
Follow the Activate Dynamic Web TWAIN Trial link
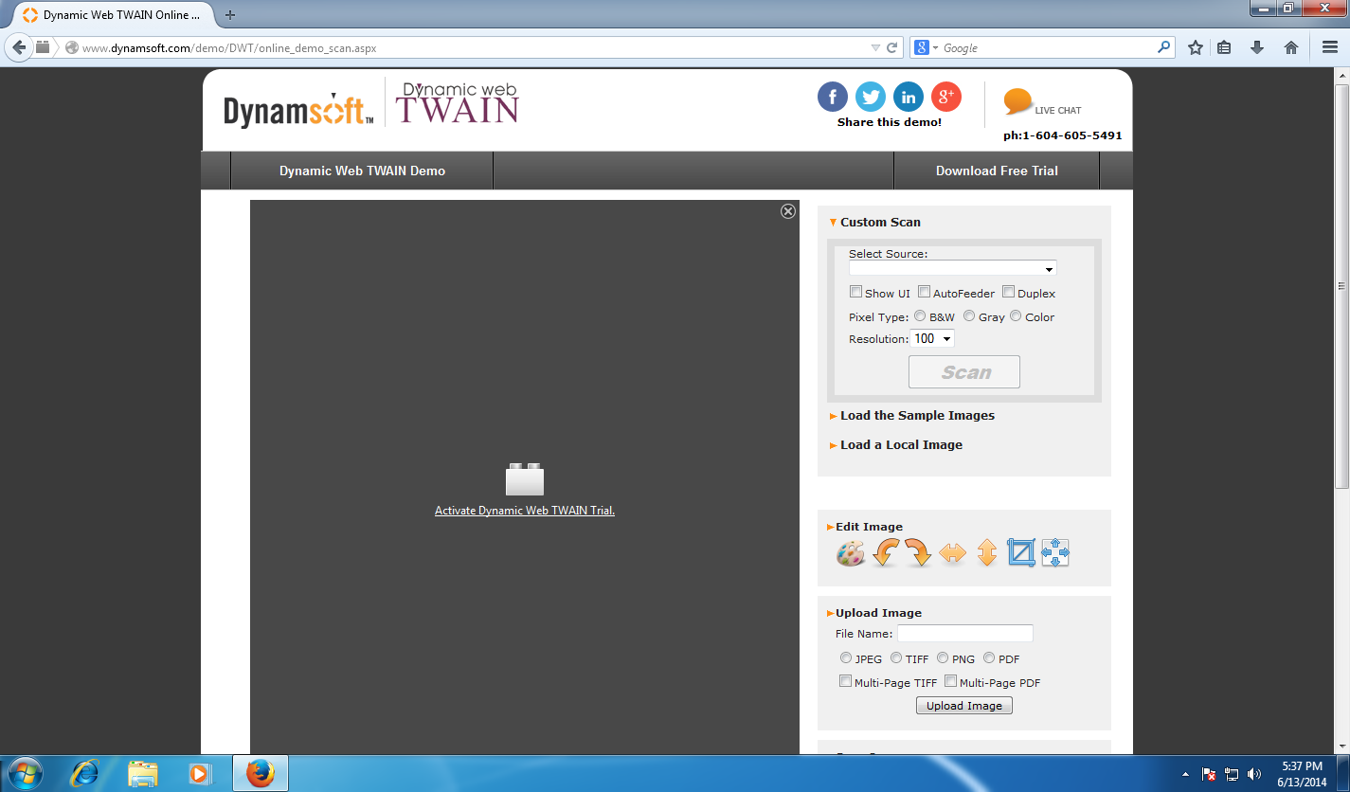525,511
